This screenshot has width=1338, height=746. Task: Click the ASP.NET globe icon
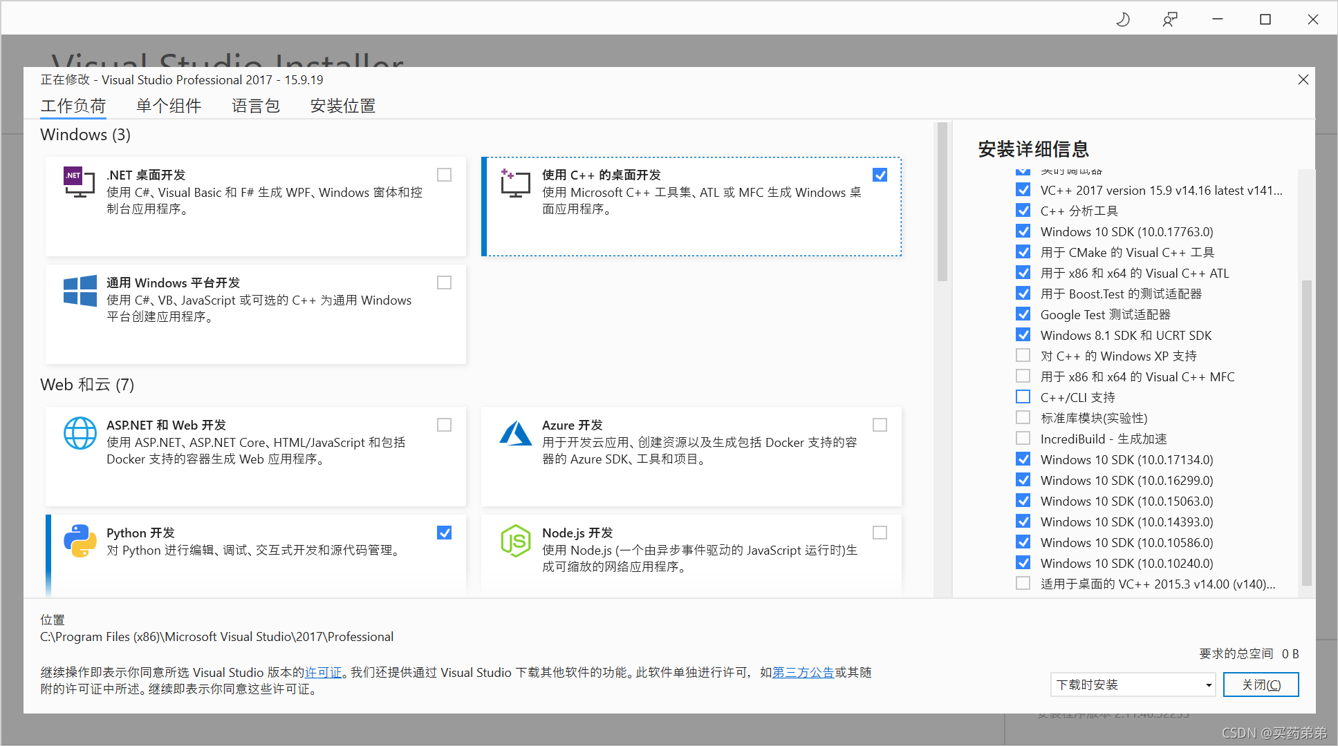tap(80, 433)
